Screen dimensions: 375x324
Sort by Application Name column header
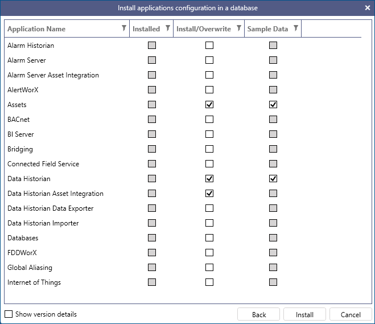point(36,29)
